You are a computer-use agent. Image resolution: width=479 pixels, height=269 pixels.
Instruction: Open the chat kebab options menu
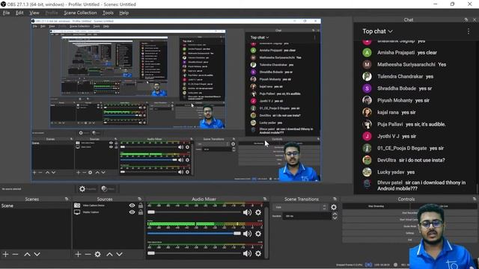(469, 31)
